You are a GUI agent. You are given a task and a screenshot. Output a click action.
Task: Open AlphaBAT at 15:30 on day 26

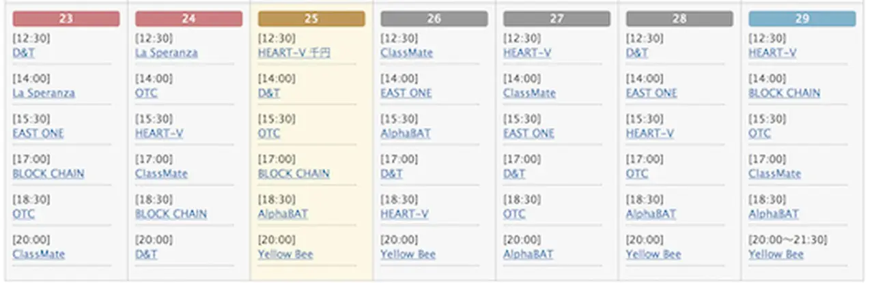coord(406,133)
